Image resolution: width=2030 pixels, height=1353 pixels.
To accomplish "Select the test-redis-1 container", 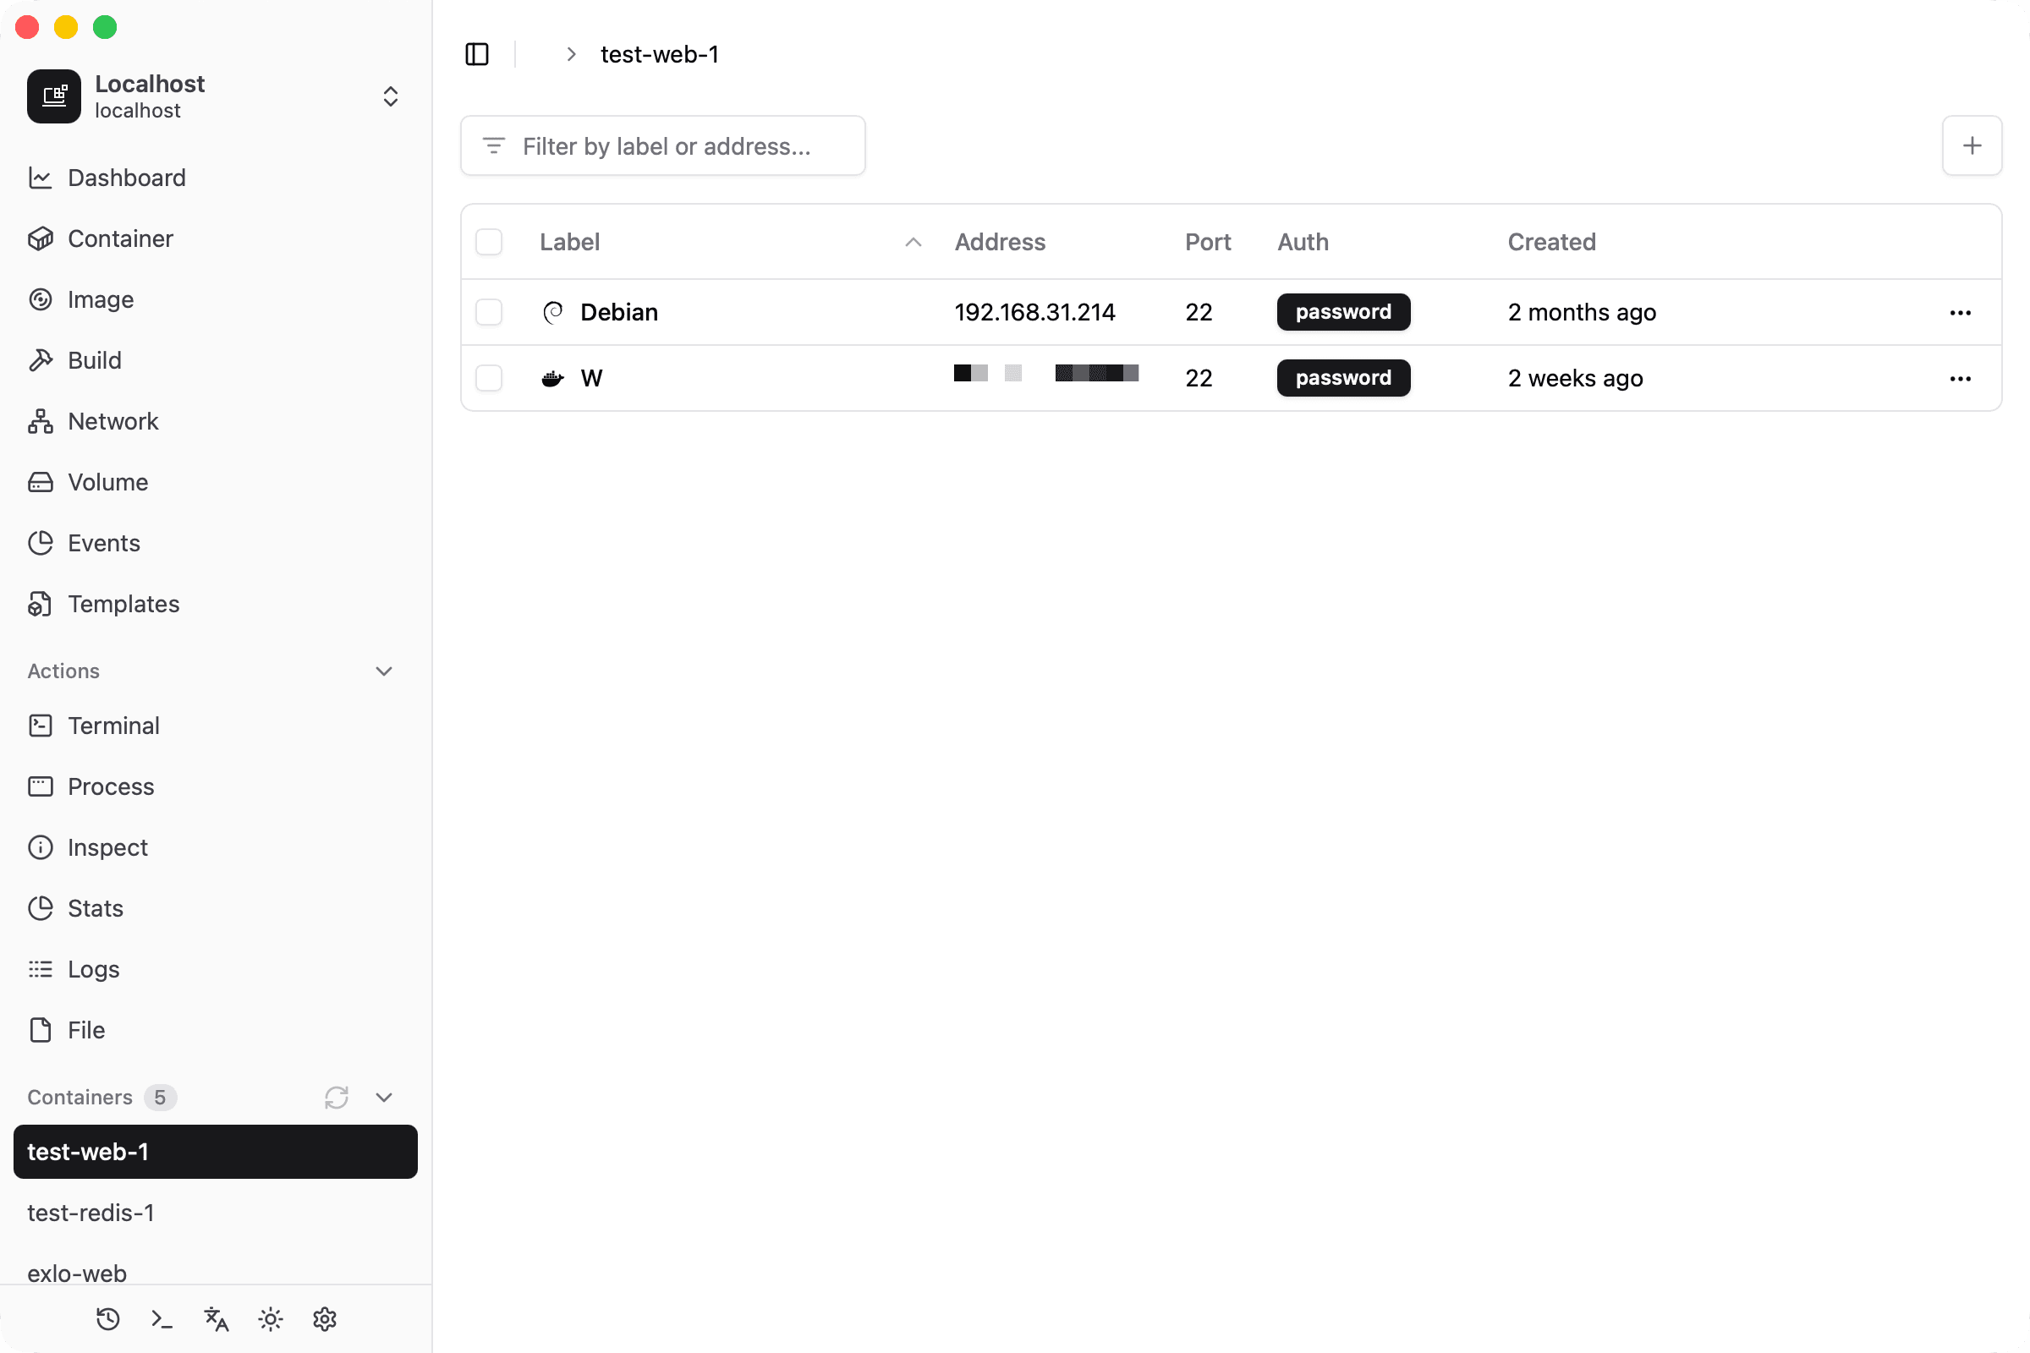I will pyautogui.click(x=91, y=1213).
